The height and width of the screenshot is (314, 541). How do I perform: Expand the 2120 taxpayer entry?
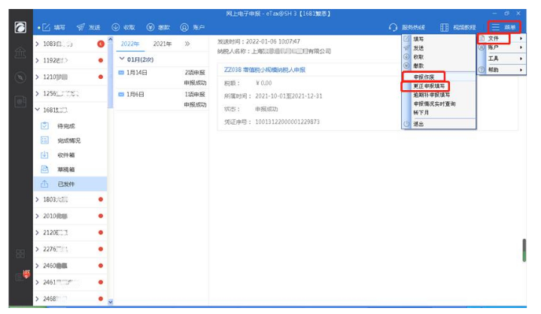pos(38,232)
